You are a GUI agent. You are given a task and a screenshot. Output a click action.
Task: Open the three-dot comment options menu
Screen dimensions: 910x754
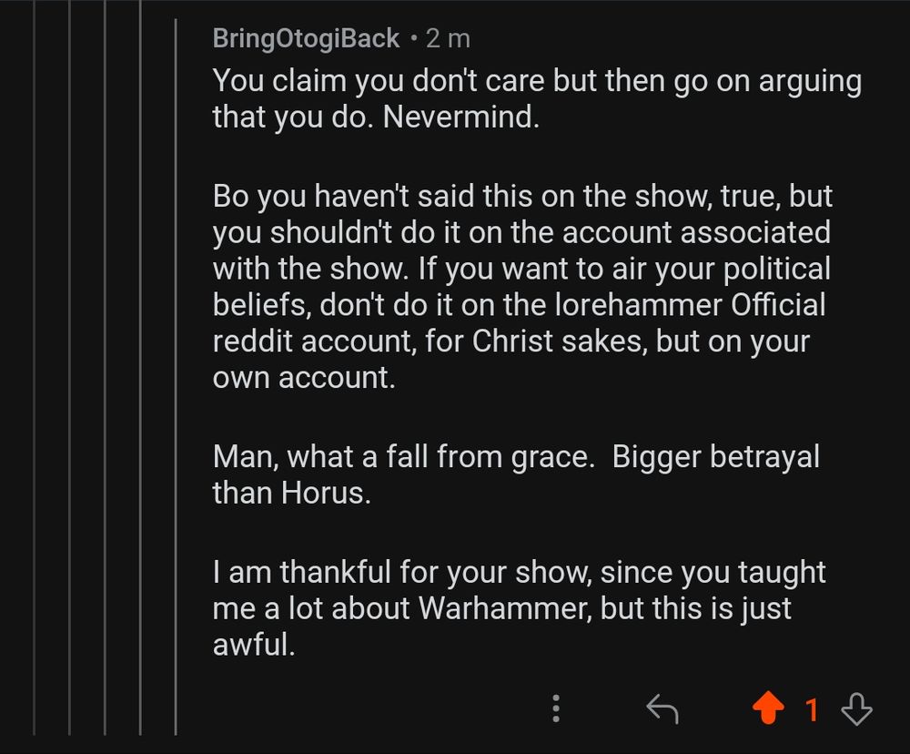coord(556,708)
